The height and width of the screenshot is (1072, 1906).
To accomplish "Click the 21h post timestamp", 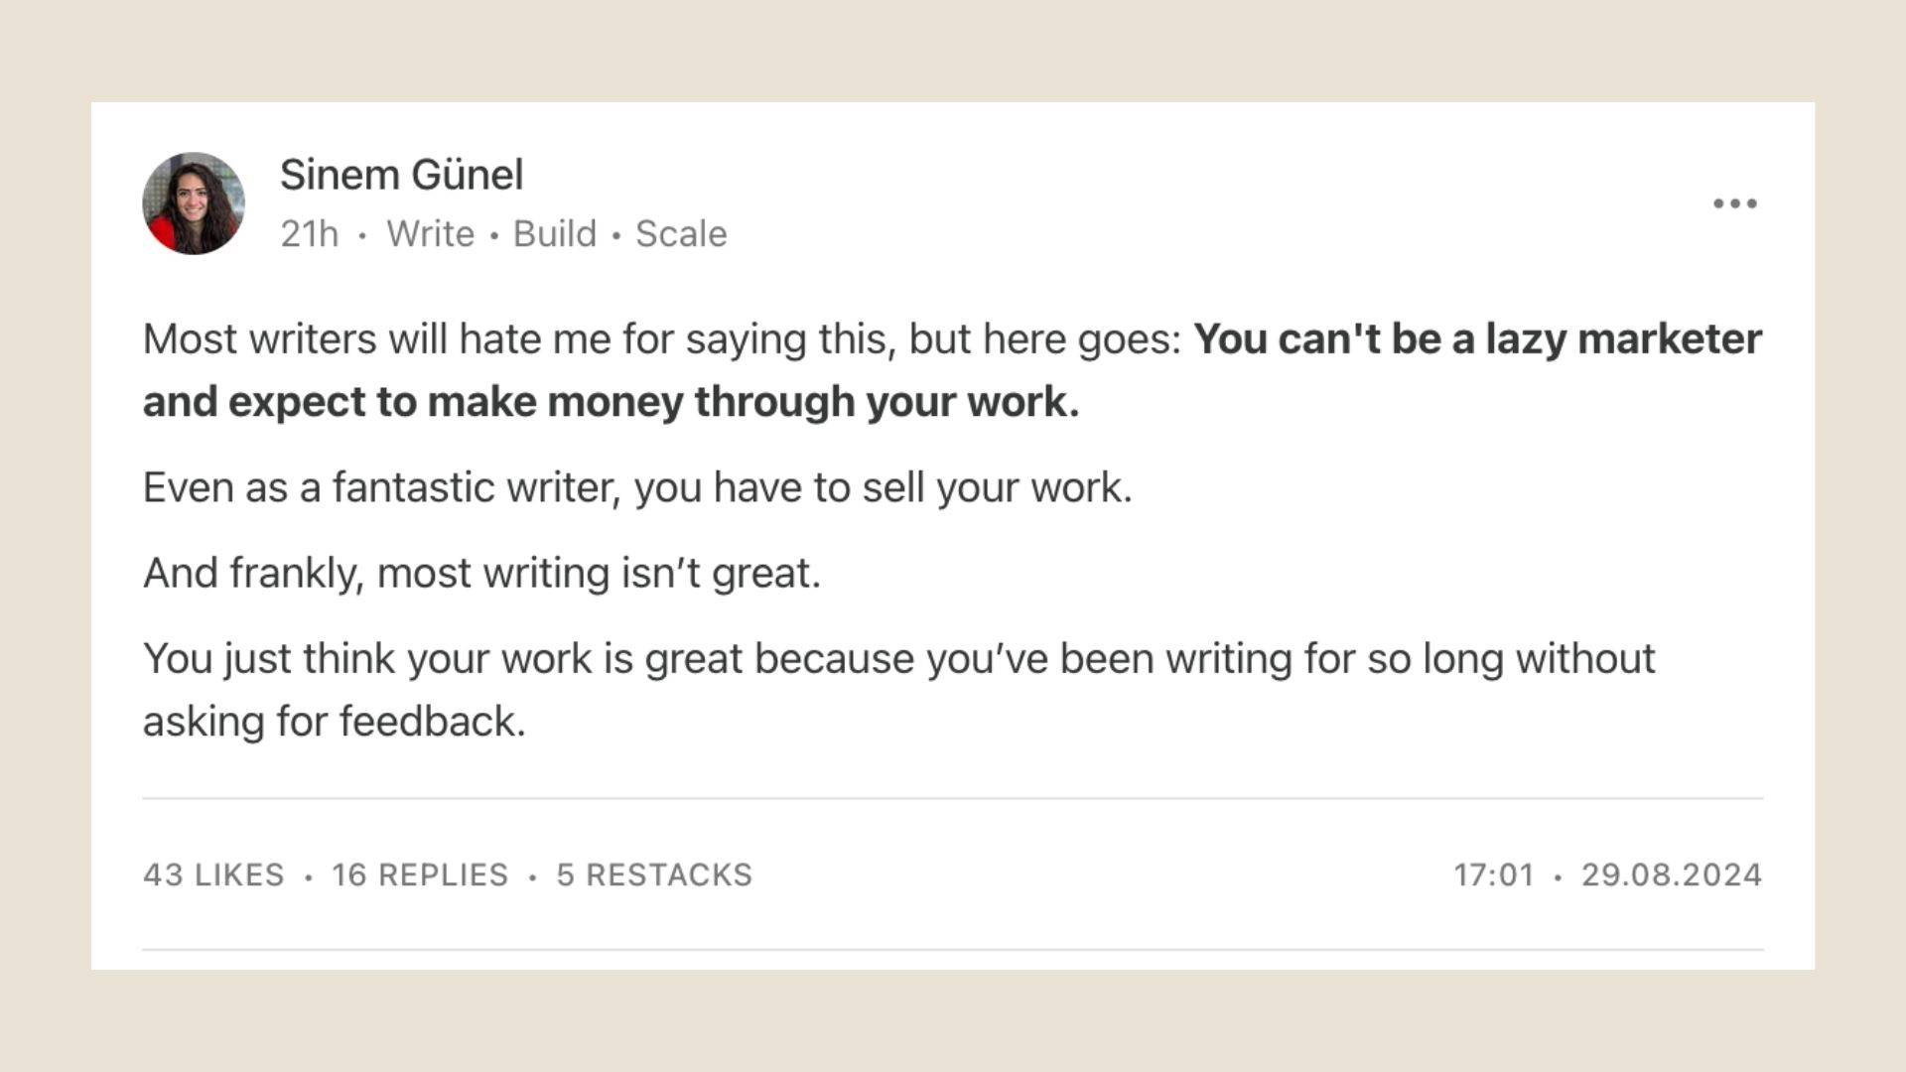I will click(x=309, y=234).
